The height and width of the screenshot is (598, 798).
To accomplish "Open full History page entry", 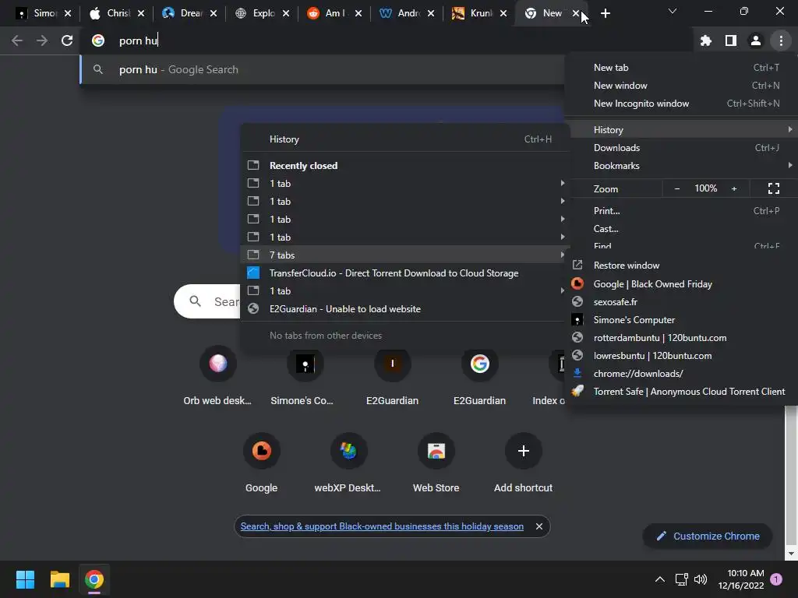I will click(x=405, y=139).
